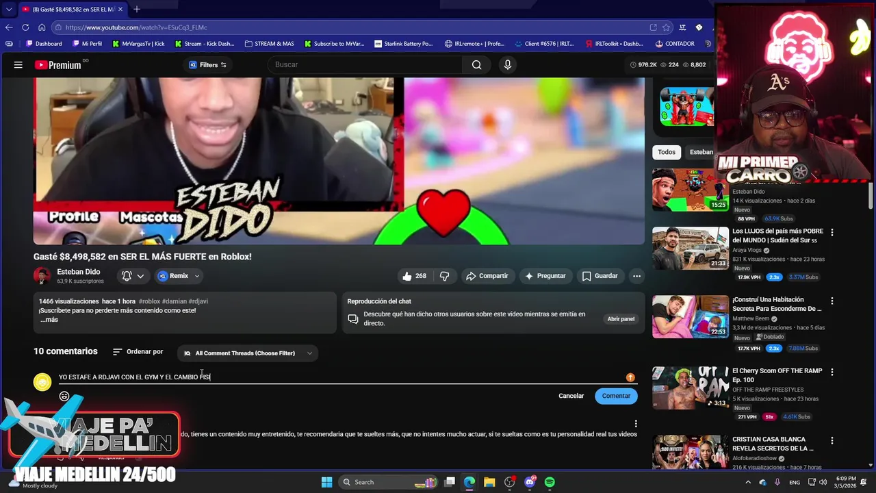Open the first comment's three-dot menu
Image resolution: width=876 pixels, height=493 pixels.
pyautogui.click(x=636, y=424)
